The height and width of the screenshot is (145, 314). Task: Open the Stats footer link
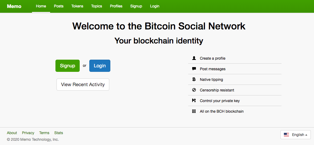click(58, 133)
